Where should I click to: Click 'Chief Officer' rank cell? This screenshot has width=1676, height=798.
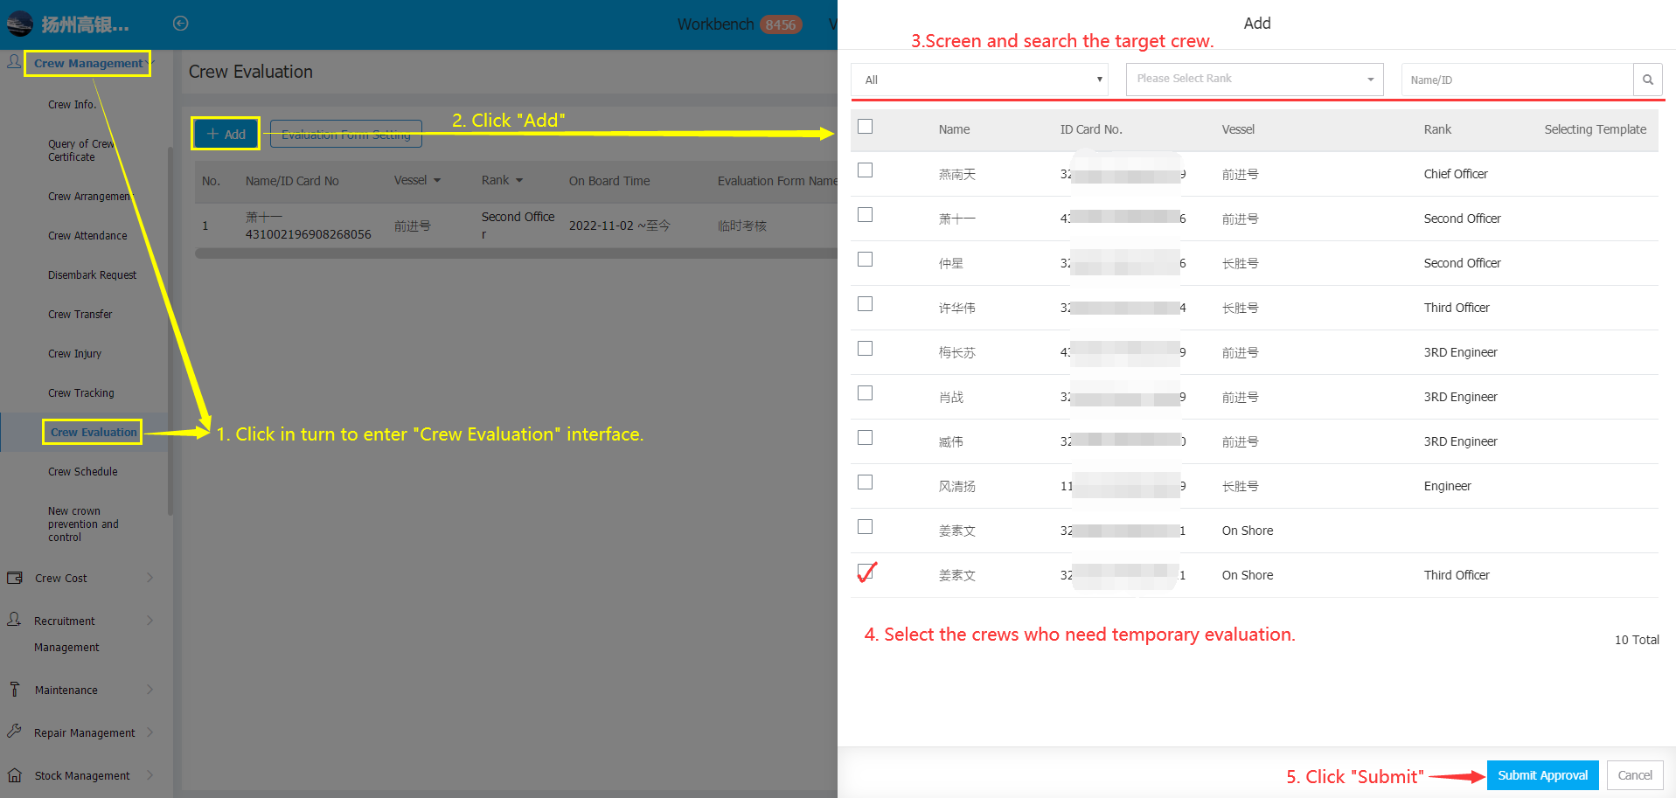point(1455,174)
